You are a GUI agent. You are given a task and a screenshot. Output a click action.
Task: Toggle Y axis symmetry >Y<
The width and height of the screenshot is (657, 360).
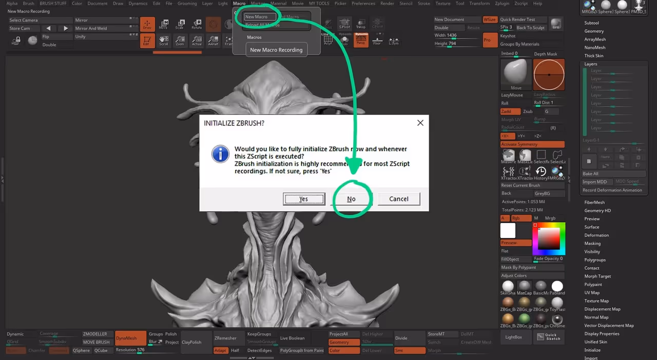(521, 136)
